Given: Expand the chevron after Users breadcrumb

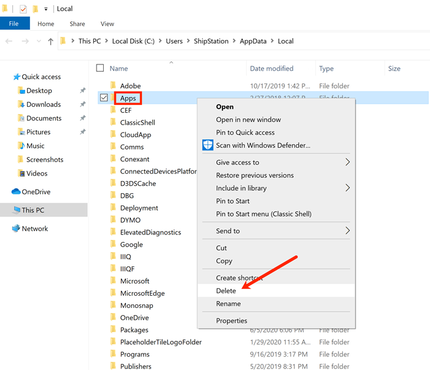Looking at the screenshot, I should pyautogui.click(x=188, y=41).
